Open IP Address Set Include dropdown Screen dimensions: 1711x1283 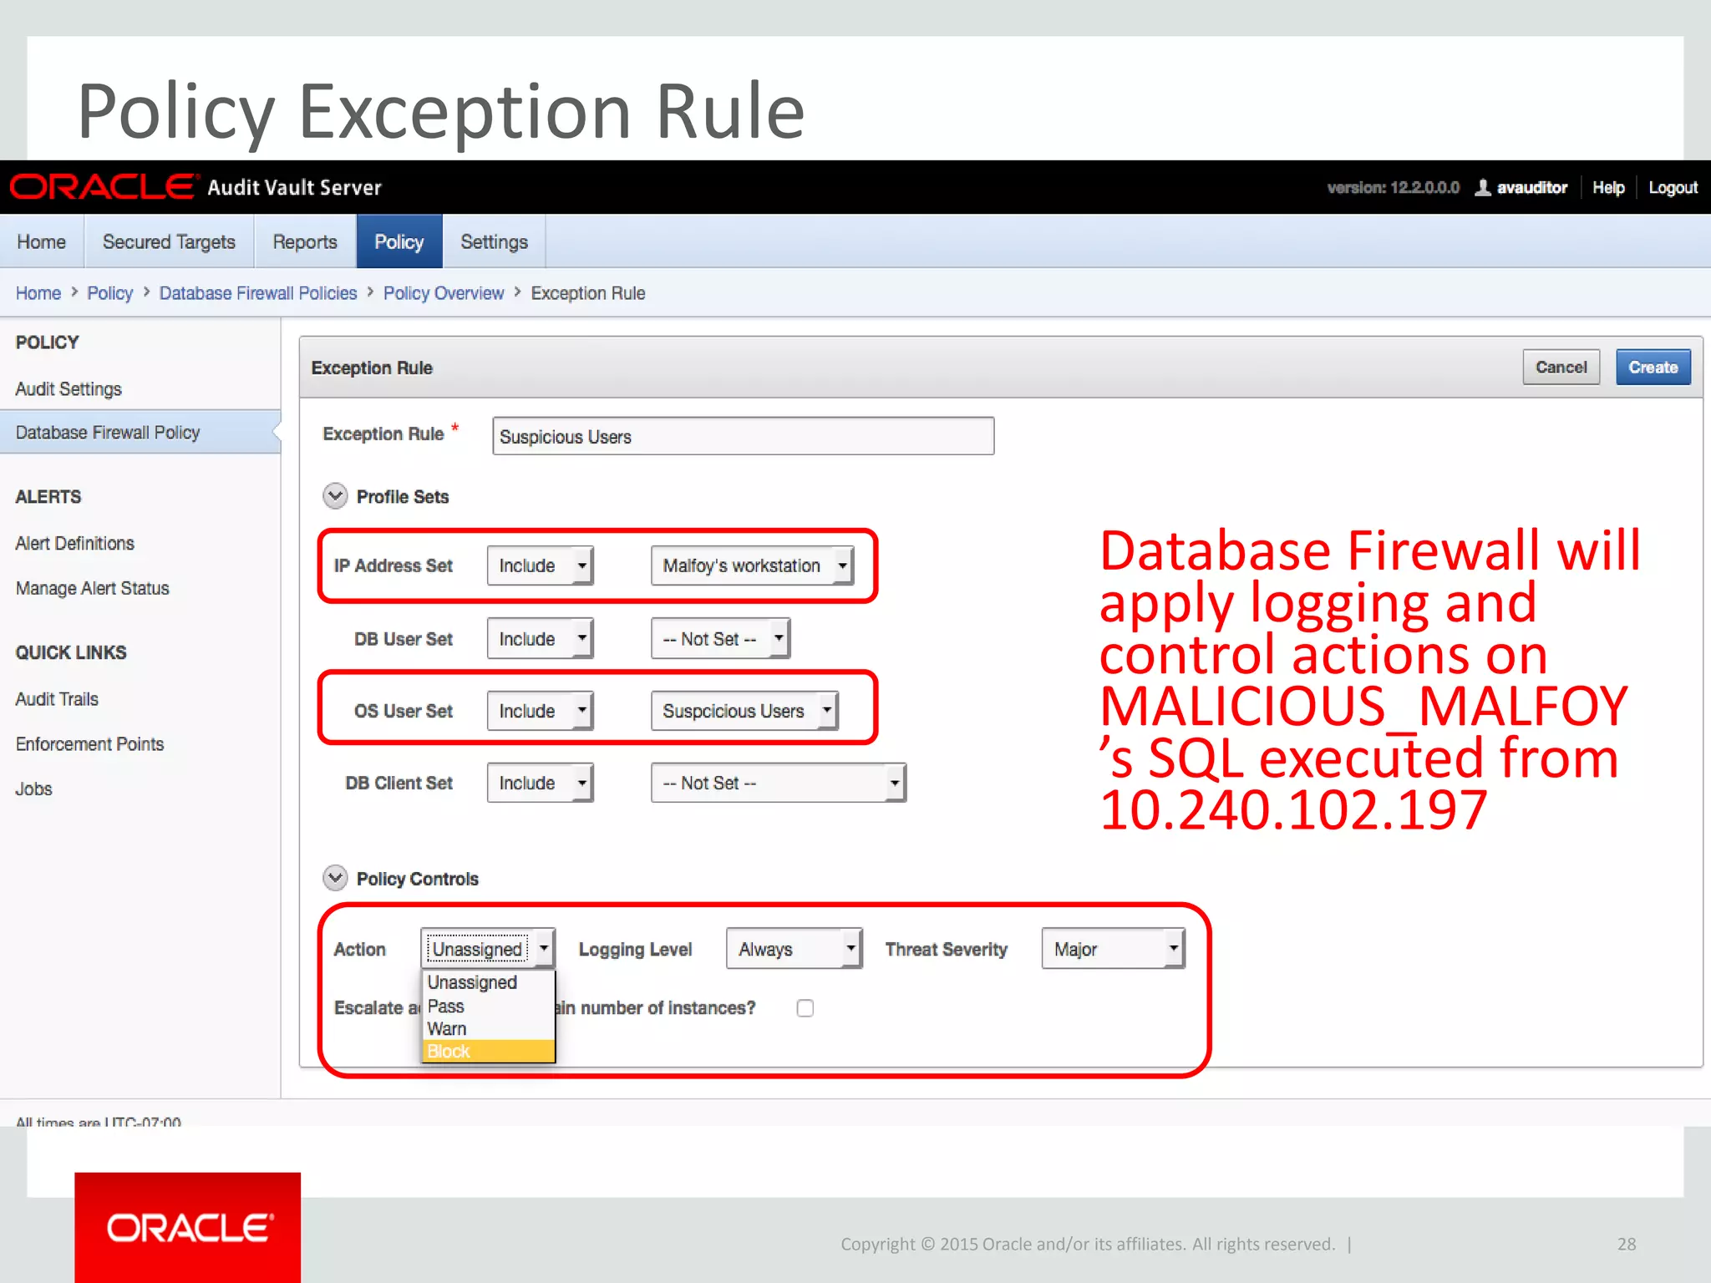541,565
